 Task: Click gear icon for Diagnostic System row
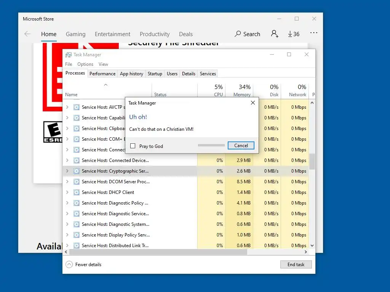tap(76, 224)
